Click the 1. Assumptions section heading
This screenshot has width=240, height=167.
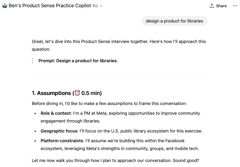[x=67, y=93]
